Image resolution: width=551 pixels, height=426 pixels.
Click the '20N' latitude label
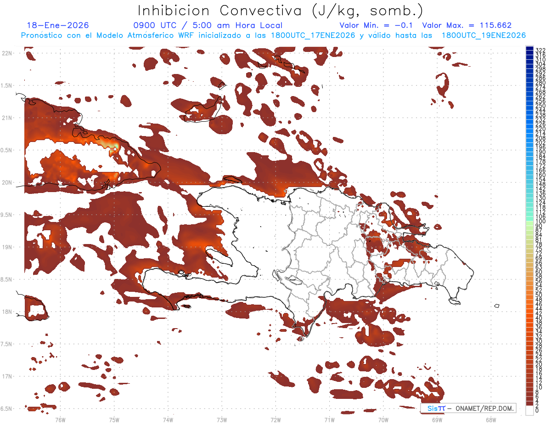tap(7, 182)
